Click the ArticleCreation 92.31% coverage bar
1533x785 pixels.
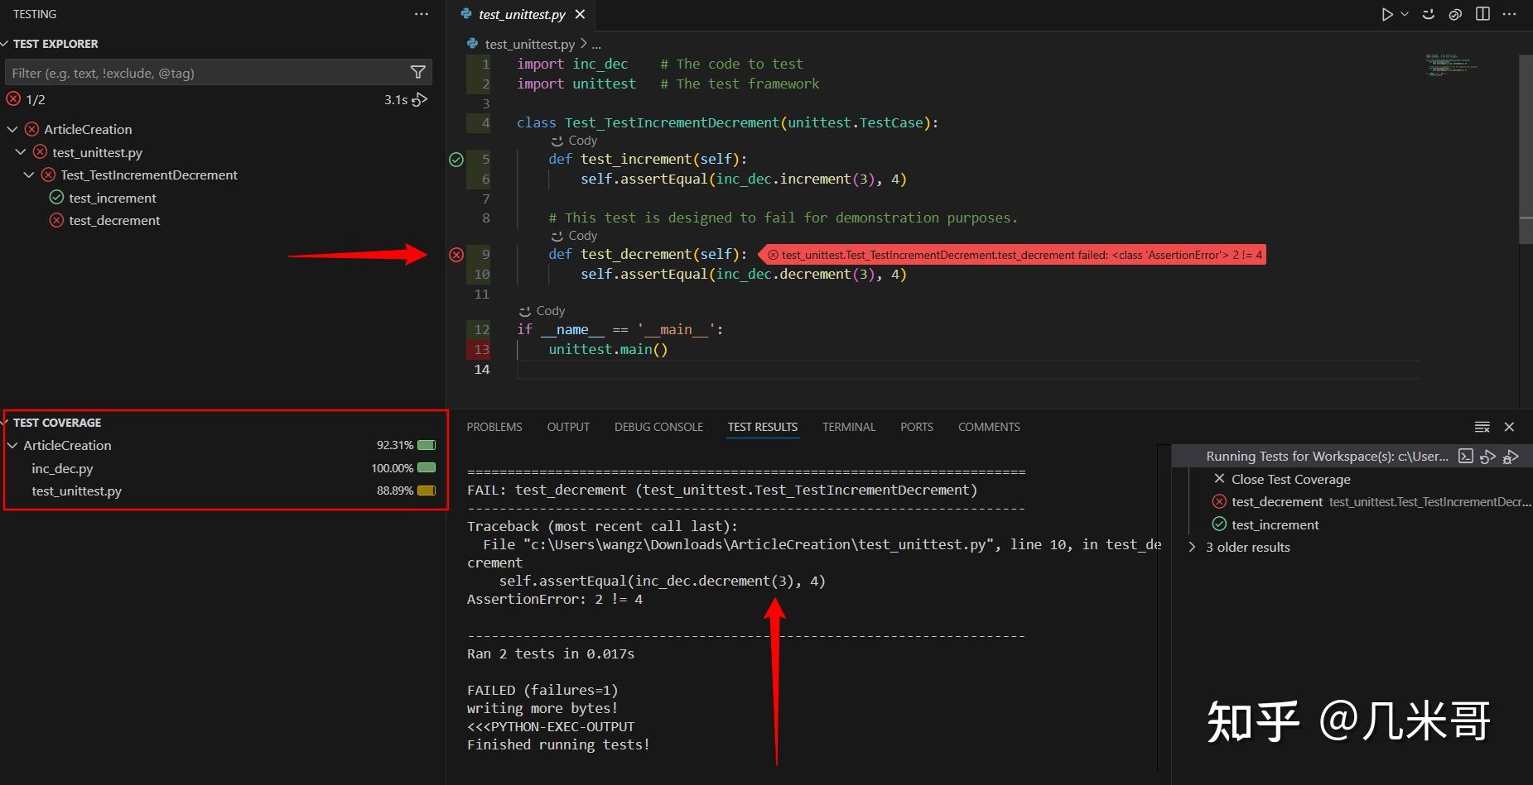[x=427, y=445]
